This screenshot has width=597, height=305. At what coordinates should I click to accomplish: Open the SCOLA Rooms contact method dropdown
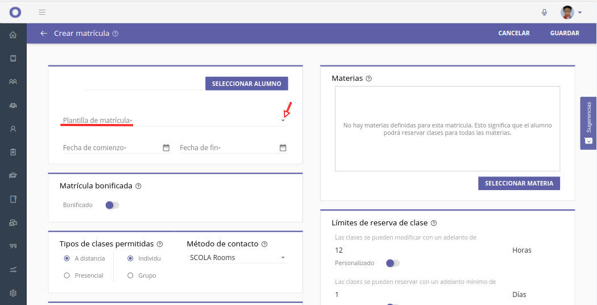tap(239, 258)
